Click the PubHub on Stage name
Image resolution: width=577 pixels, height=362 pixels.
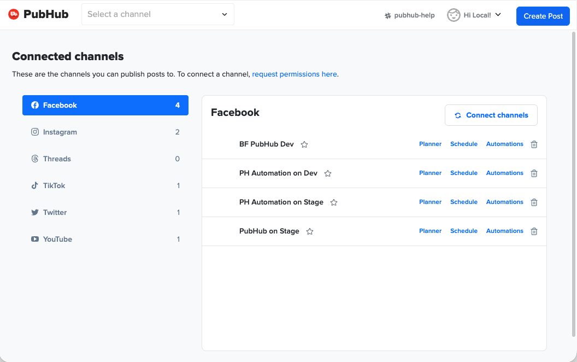269,231
